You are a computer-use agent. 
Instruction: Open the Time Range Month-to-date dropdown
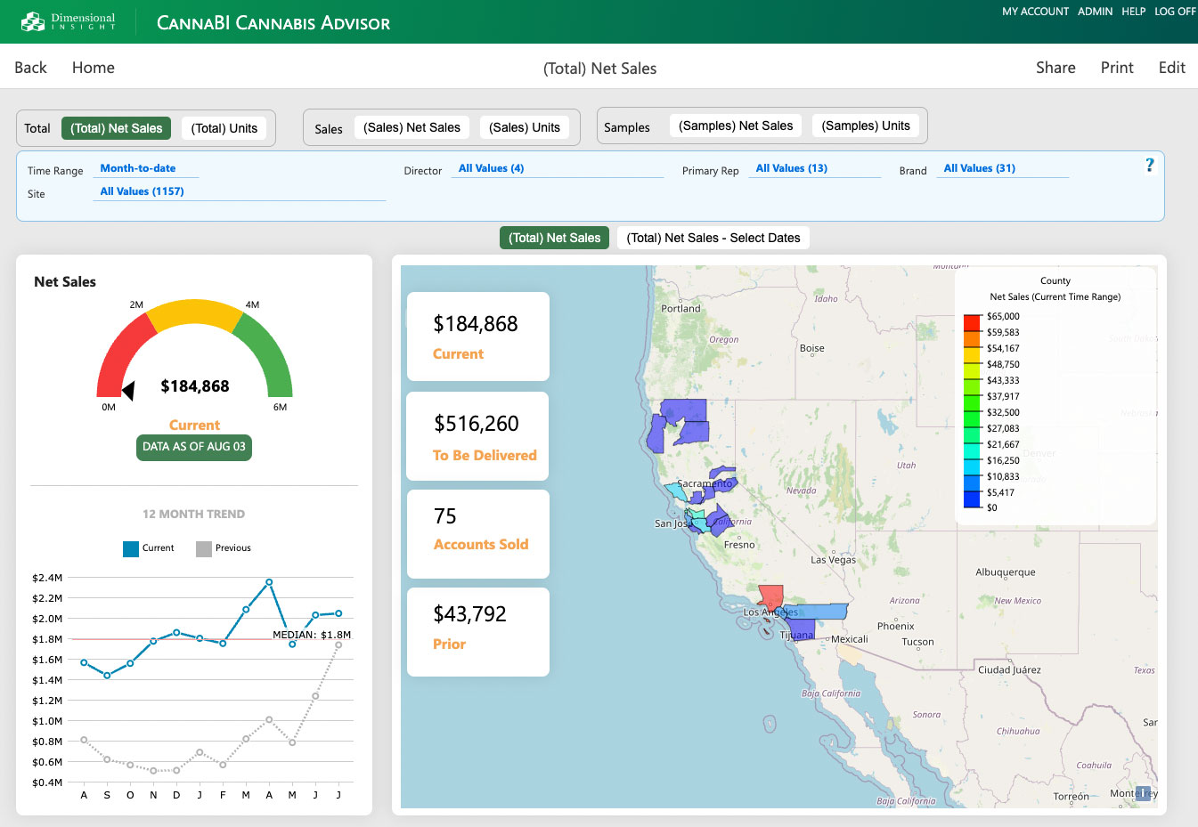pos(138,168)
